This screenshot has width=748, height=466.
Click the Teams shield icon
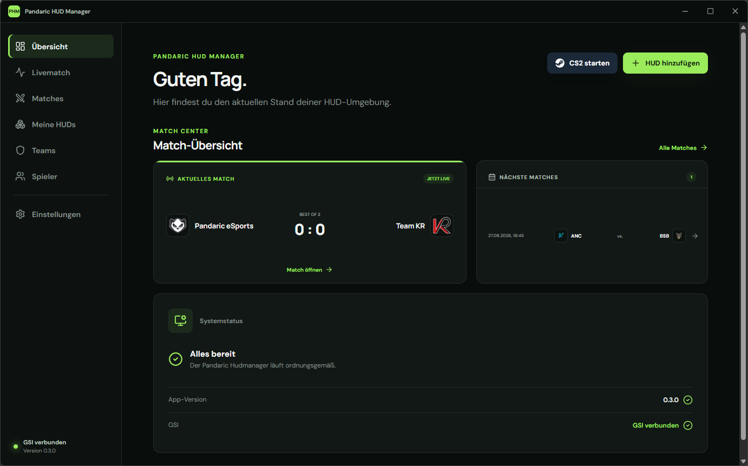click(21, 150)
